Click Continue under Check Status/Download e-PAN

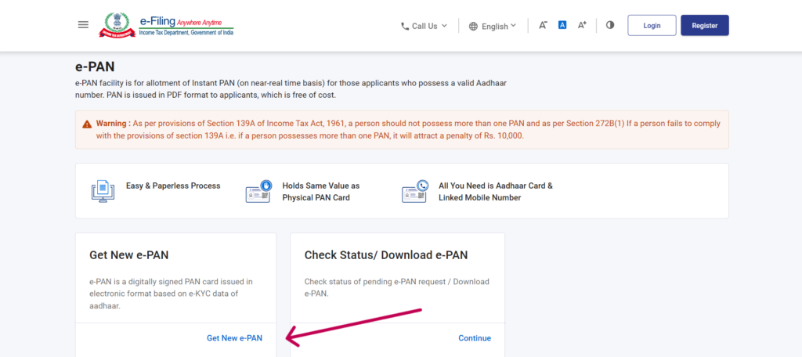(475, 338)
